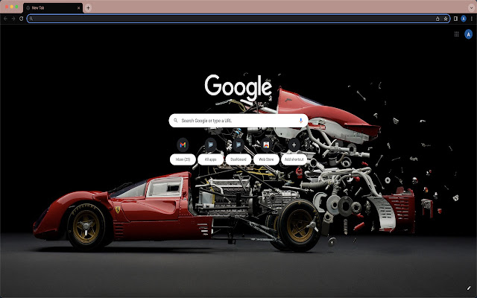Open Chrome three-dot menu

(x=471, y=19)
